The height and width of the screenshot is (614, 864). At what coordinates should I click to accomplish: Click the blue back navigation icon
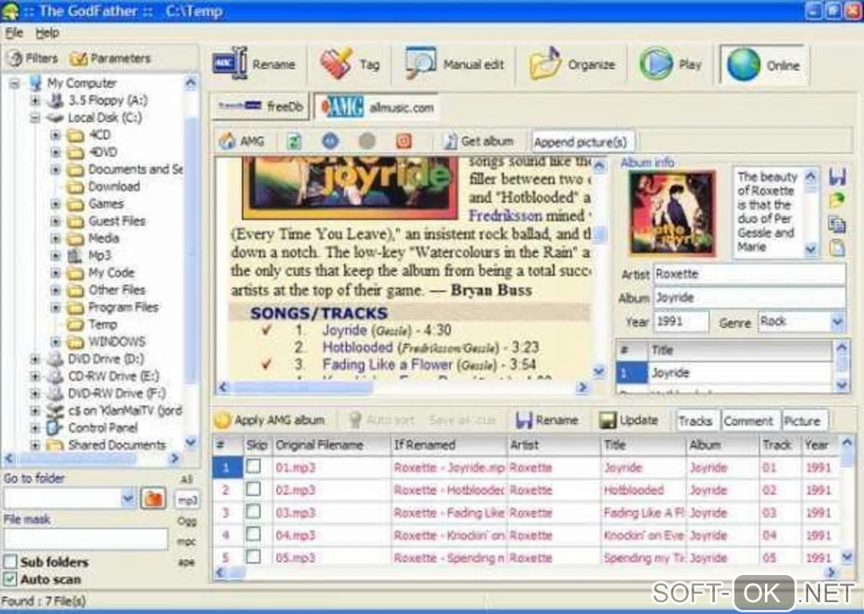click(x=330, y=141)
